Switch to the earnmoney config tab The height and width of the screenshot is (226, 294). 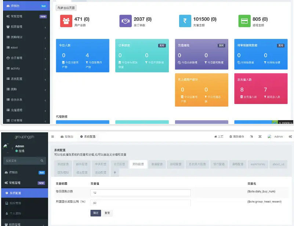(257, 164)
